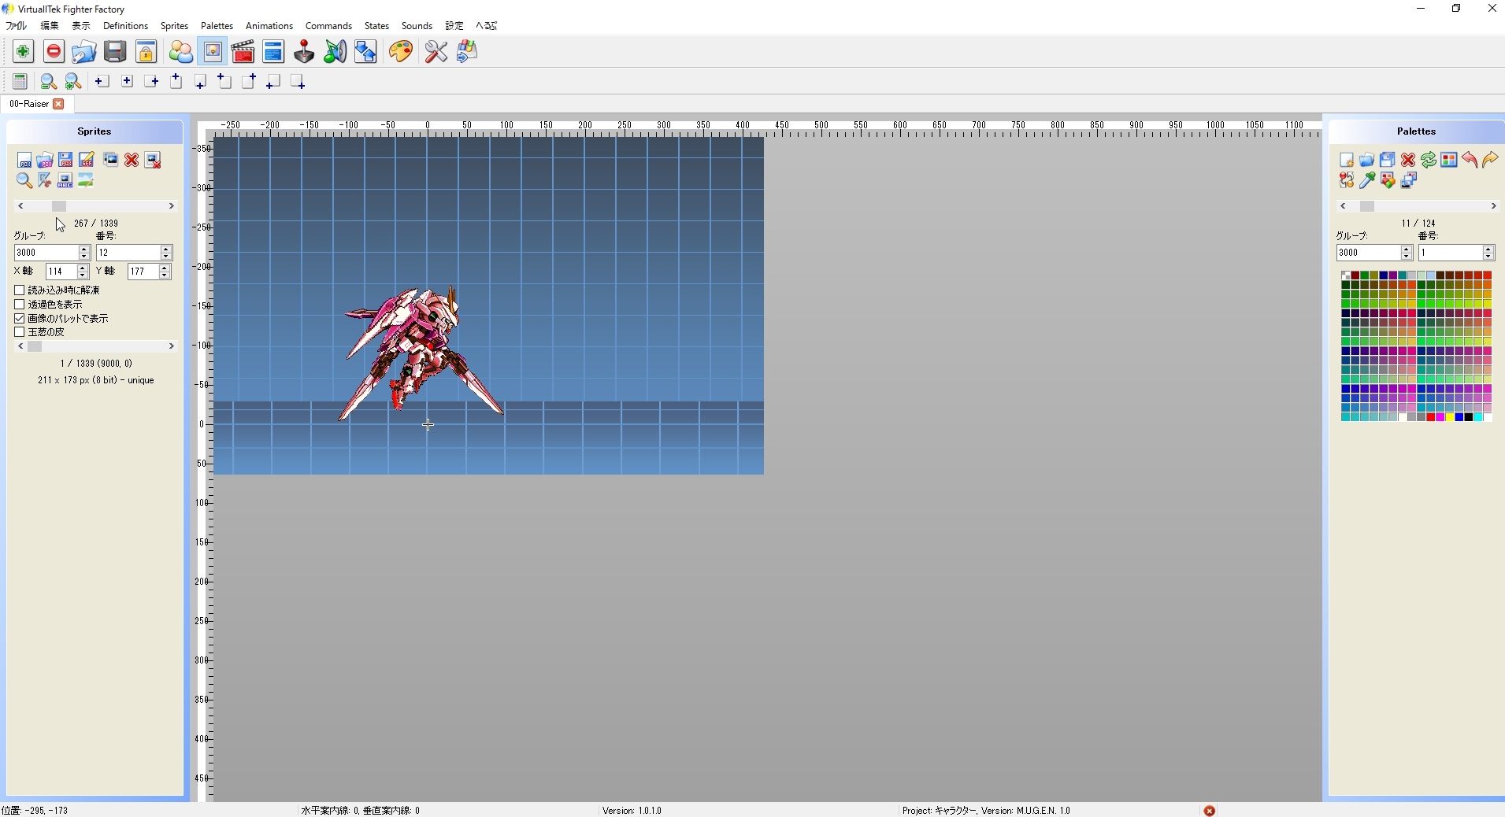Increase palette 番号 value with up arrow
Image resolution: width=1505 pixels, height=817 pixels.
[x=1488, y=249]
